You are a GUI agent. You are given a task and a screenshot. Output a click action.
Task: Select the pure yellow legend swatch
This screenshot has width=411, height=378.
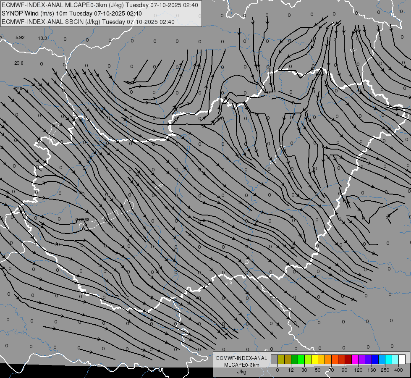pyautogui.click(x=314, y=359)
